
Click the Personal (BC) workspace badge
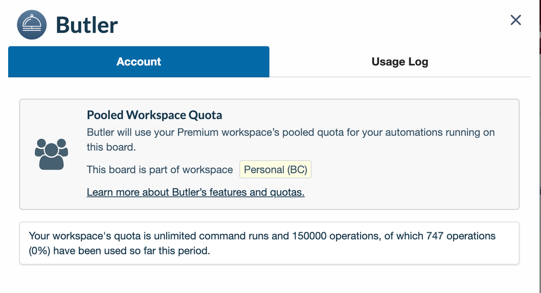click(275, 170)
